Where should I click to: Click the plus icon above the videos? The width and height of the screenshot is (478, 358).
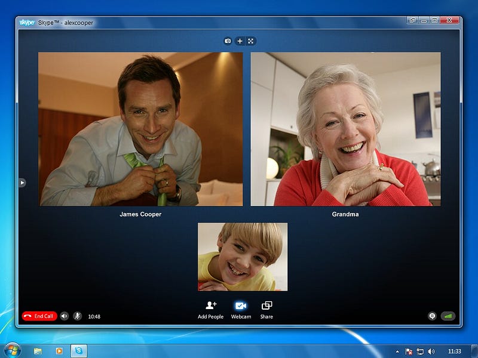coord(240,41)
